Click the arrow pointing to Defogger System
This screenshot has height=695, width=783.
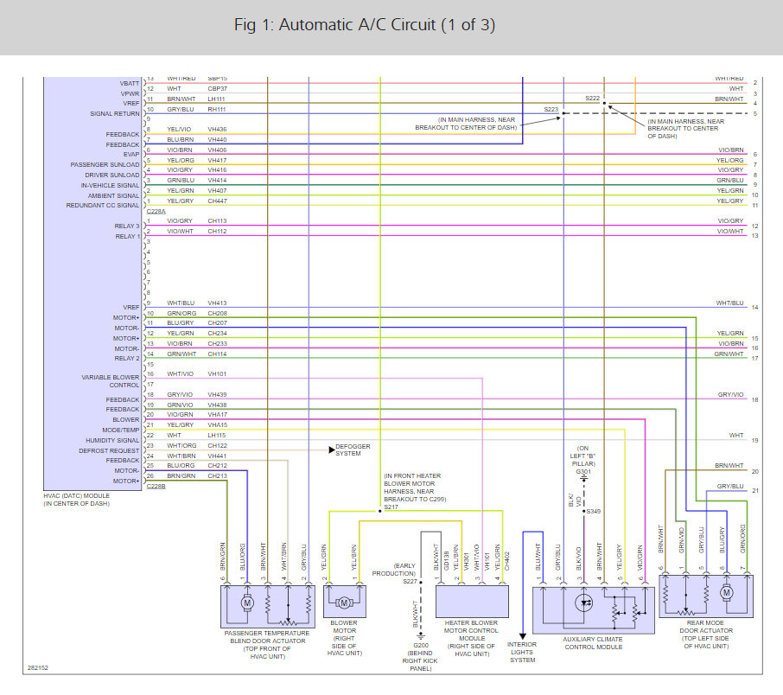[x=332, y=450]
